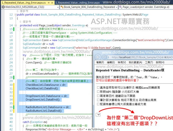The height and width of the screenshot is (131, 173).
Task: Pin the active .aspx.cs editor tab
Action: [x=49, y=3]
